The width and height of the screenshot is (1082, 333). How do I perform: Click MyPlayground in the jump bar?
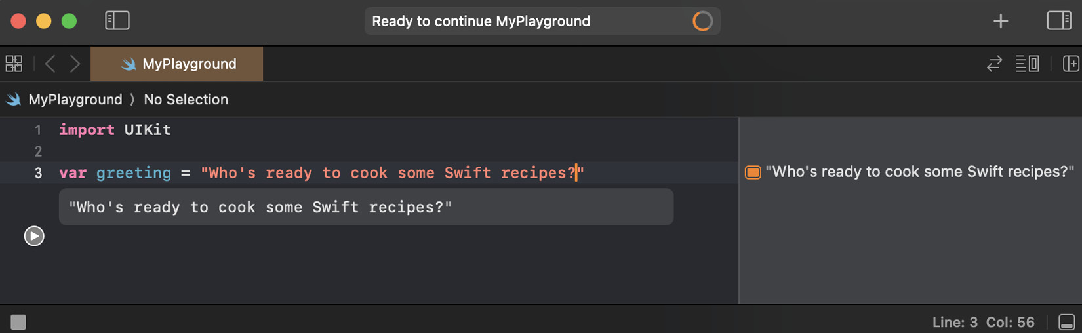(x=75, y=100)
